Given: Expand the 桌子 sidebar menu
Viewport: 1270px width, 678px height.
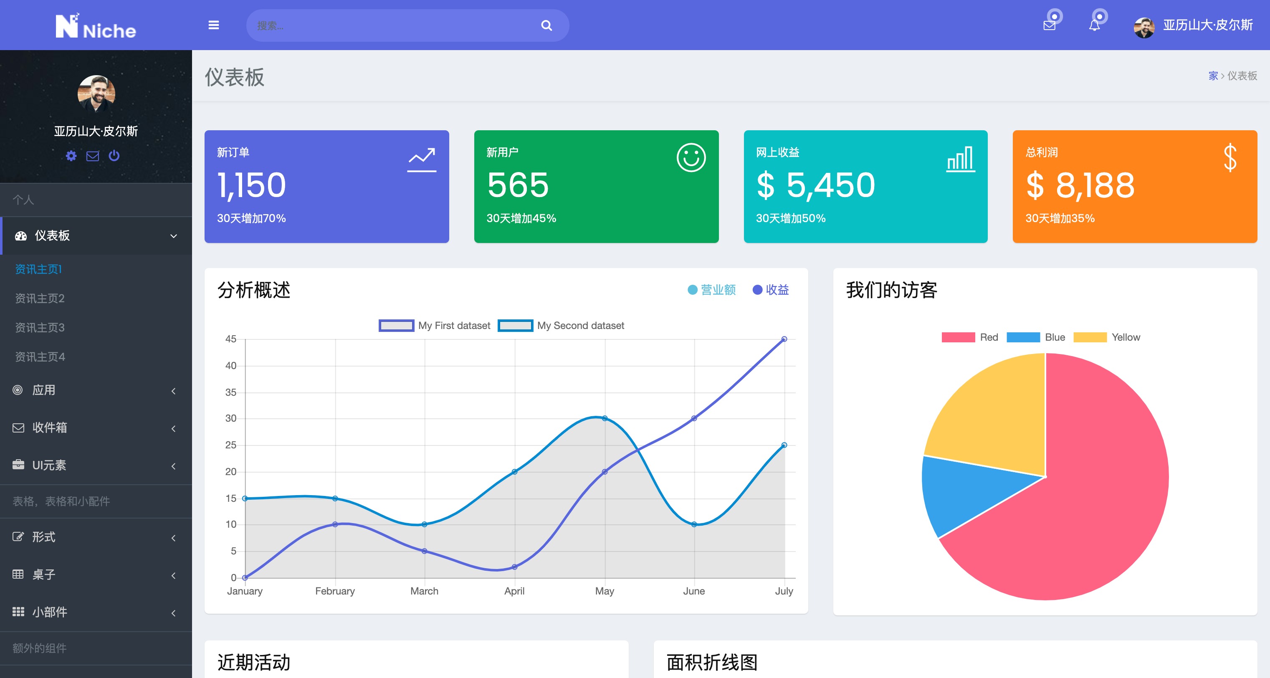Looking at the screenshot, I should (96, 575).
